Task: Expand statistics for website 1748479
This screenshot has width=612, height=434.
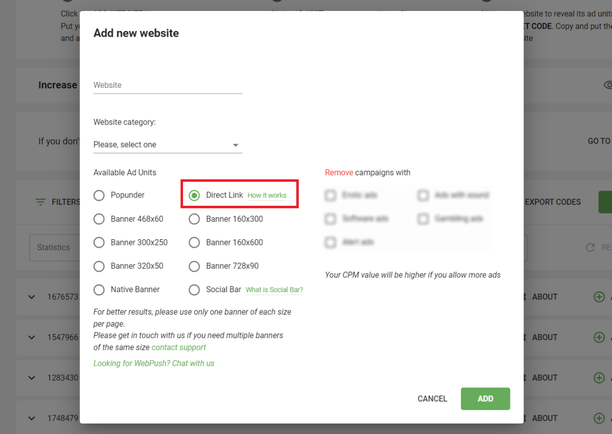Action: (31, 418)
